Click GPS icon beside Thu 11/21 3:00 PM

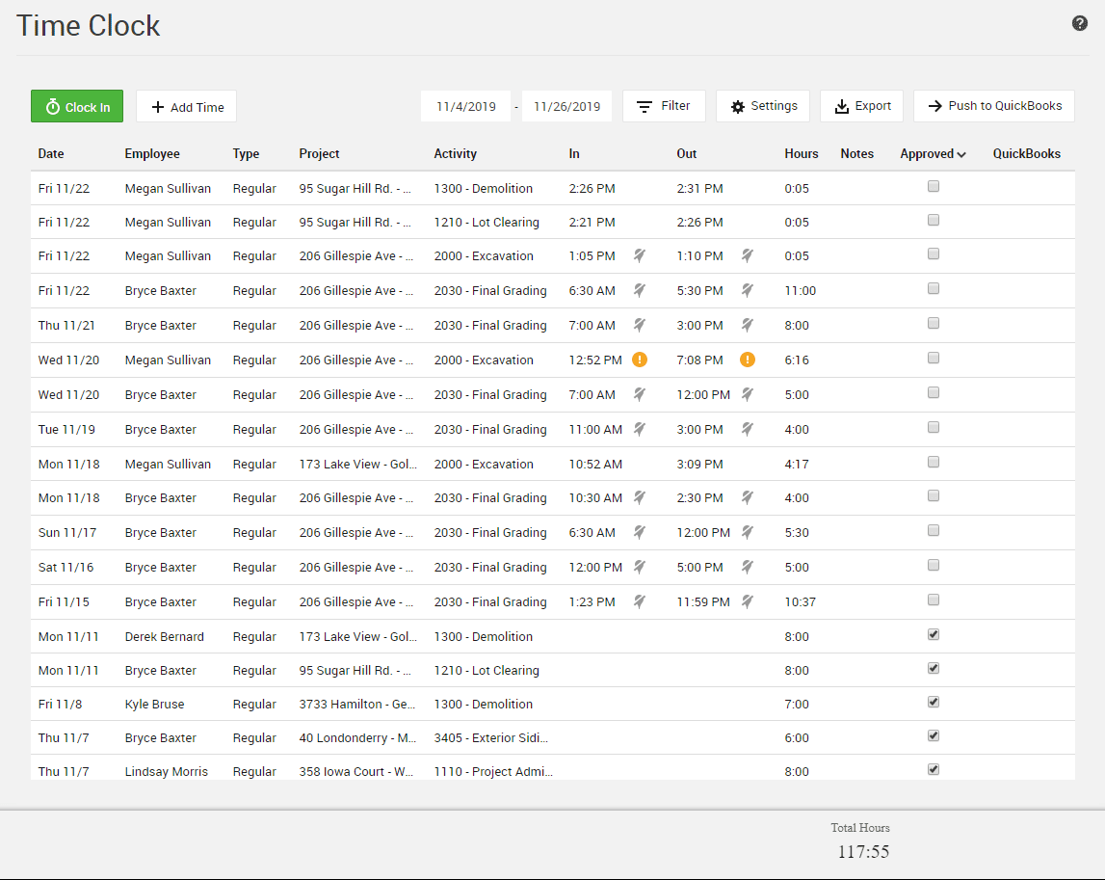tap(747, 325)
